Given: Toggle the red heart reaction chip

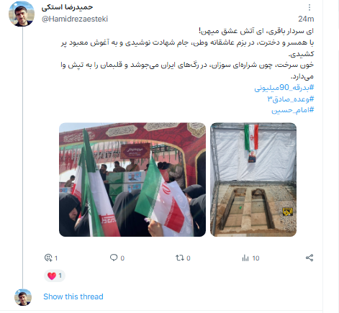Looking at the screenshot, I should [55, 276].
